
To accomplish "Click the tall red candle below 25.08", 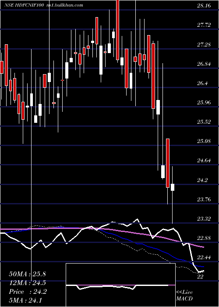I will click(168, 163).
